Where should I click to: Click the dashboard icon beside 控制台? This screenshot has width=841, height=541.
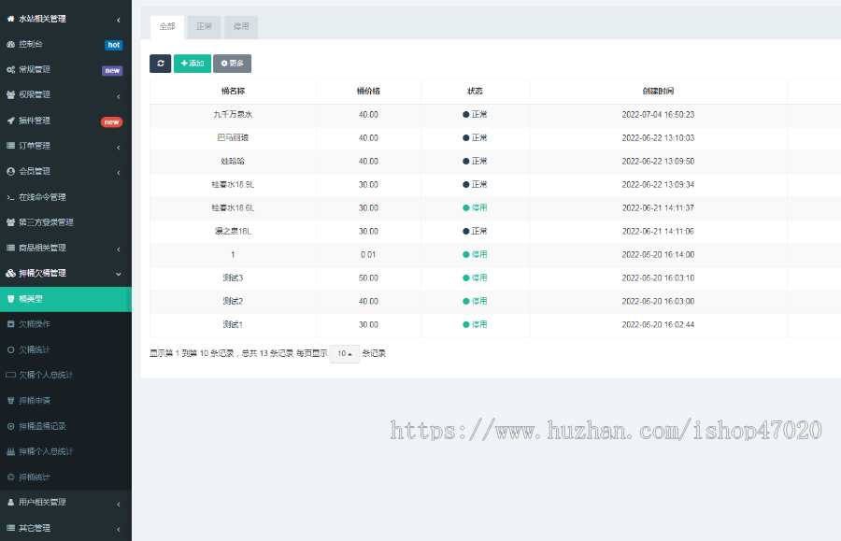click(10, 45)
